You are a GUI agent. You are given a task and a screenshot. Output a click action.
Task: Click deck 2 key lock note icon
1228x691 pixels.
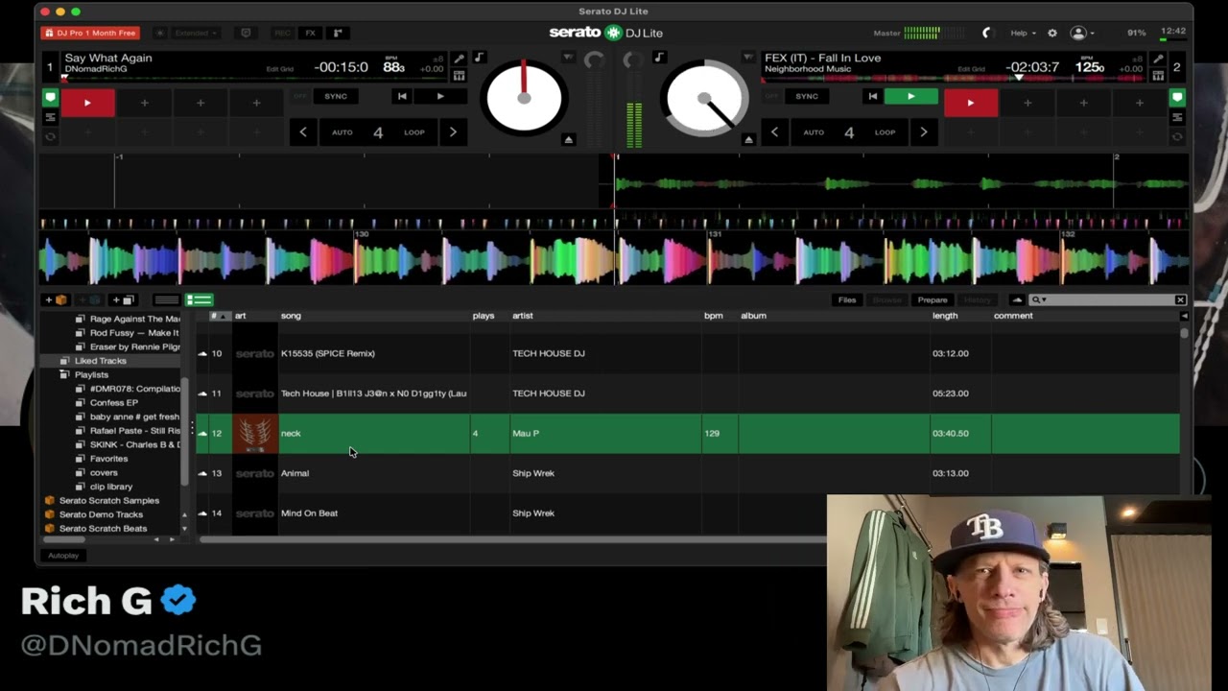click(659, 58)
